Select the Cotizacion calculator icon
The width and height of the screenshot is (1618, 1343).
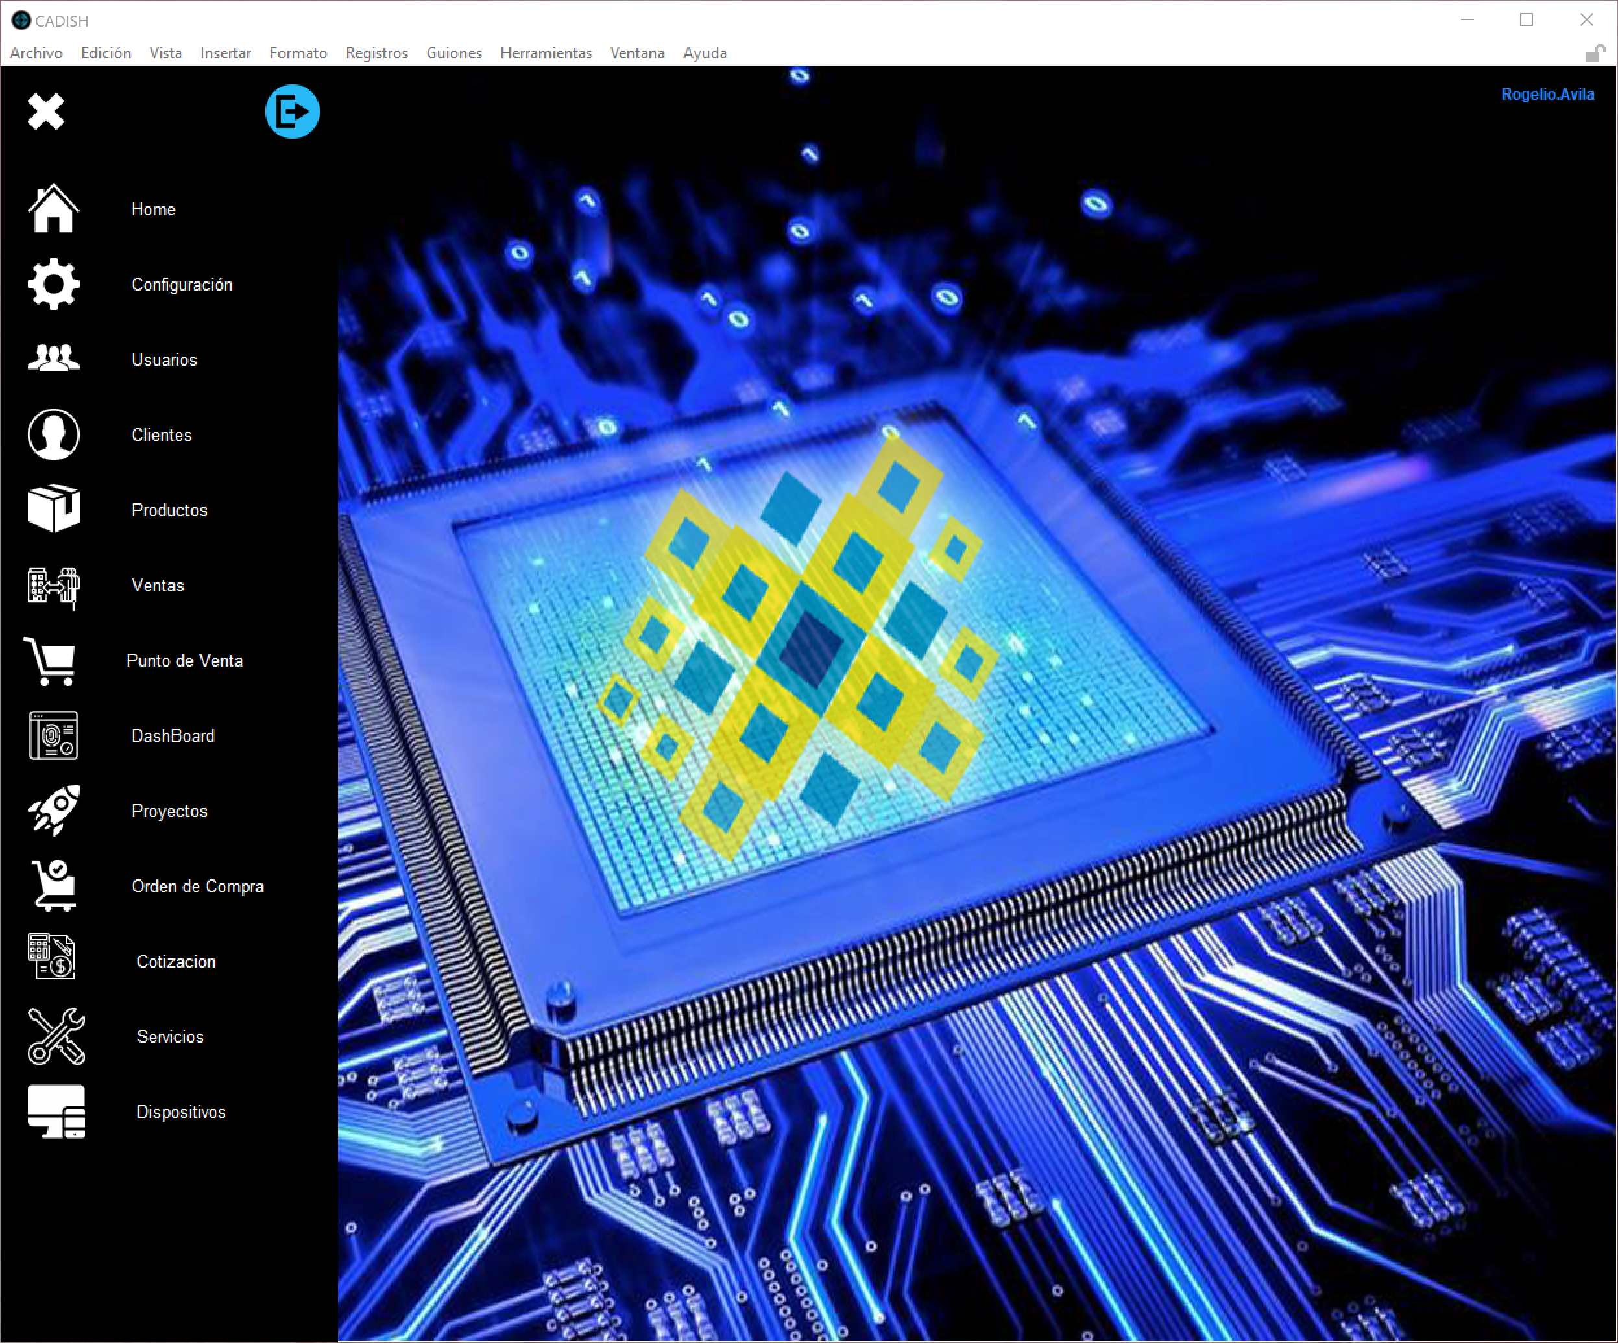[52, 957]
